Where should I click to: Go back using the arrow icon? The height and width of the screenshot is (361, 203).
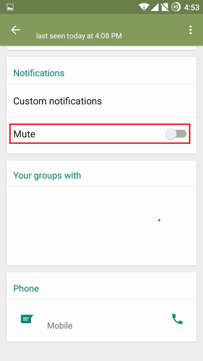[x=16, y=30]
